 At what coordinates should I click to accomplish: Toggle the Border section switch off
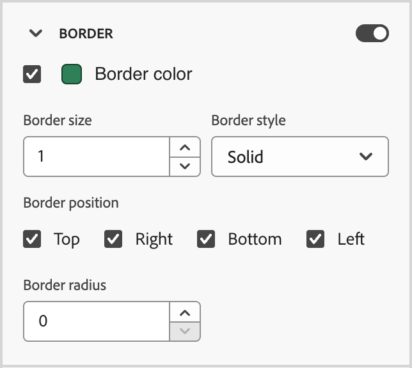(x=372, y=34)
